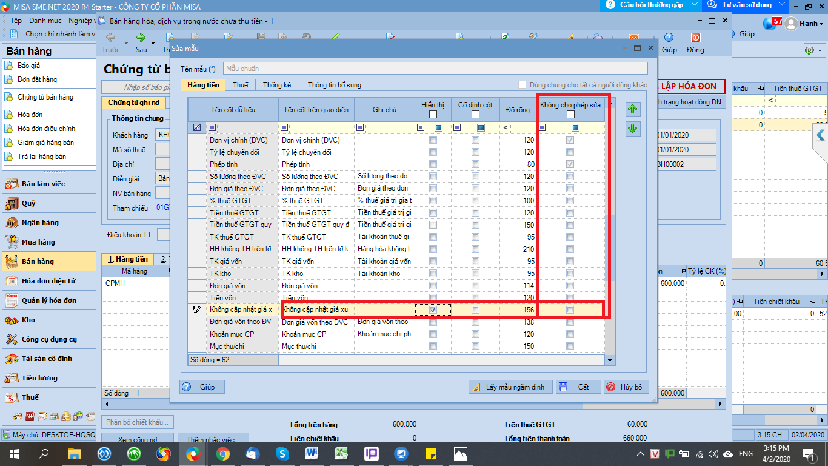Screen dimensions: 828x466
Task: Open the Quỹ module in the sidebar
Action: 48,203
